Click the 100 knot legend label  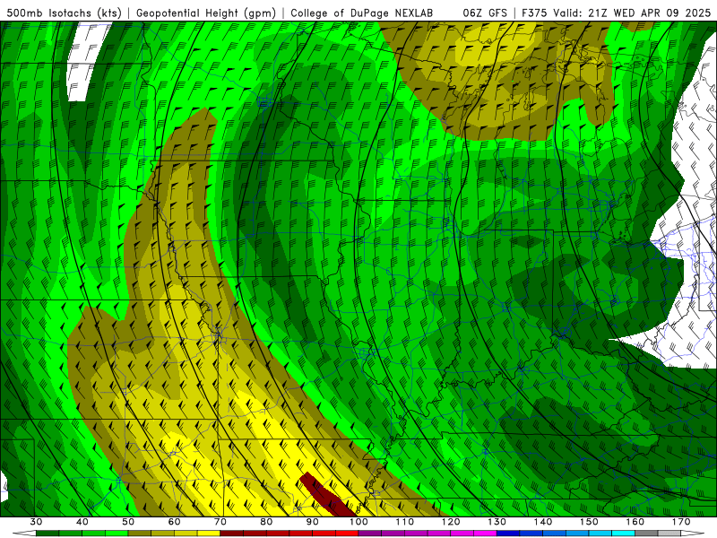[358, 522]
